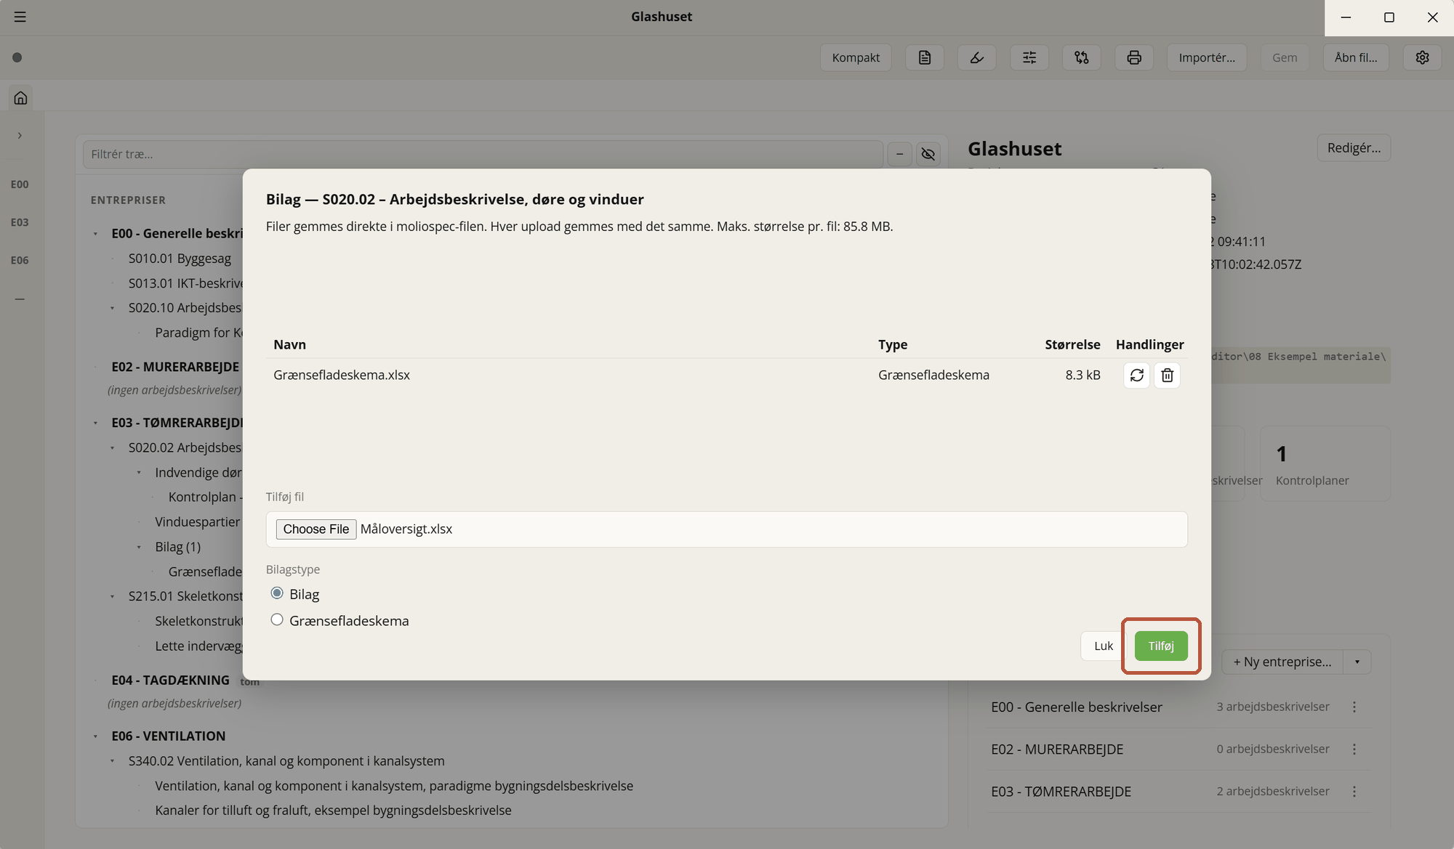Open the hamburger menu
Viewport: 1454px width, 849px height.
(20, 17)
